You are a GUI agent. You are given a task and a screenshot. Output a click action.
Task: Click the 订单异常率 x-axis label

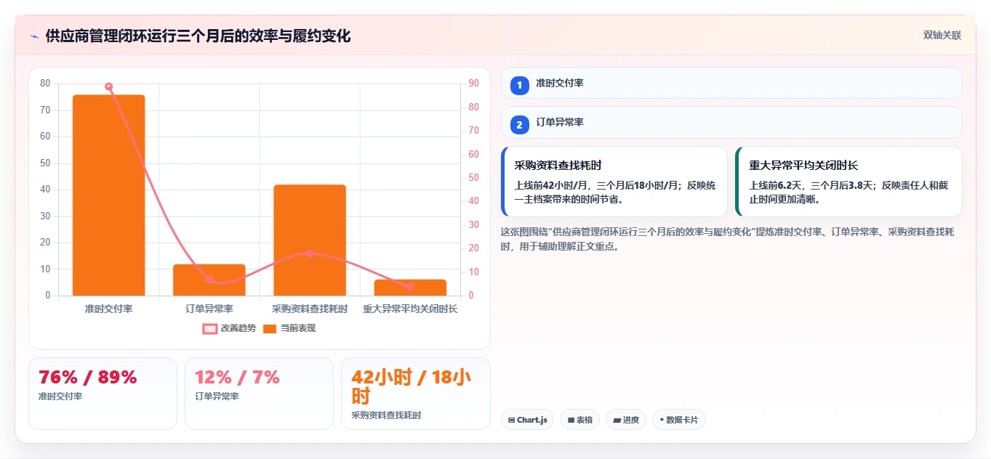coord(209,309)
